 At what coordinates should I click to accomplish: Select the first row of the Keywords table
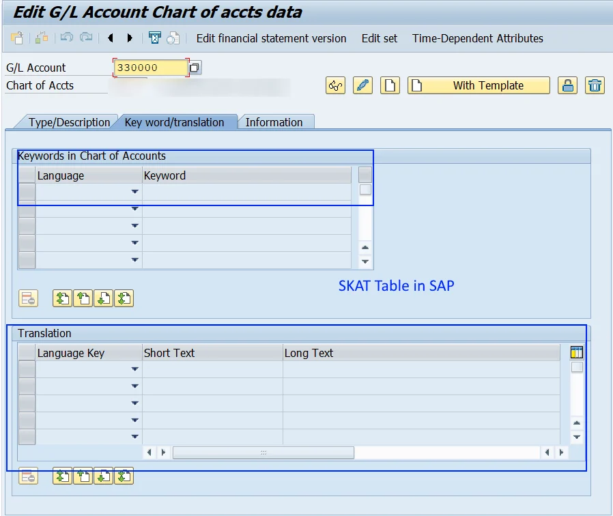coord(27,192)
